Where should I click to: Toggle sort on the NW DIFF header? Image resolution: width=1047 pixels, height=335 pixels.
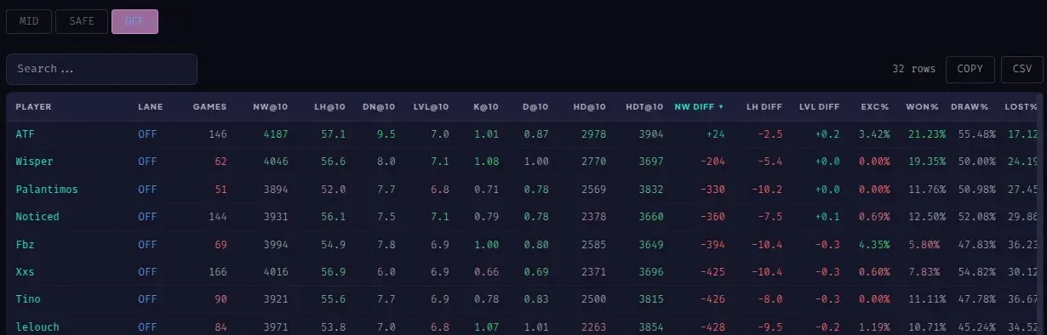699,107
